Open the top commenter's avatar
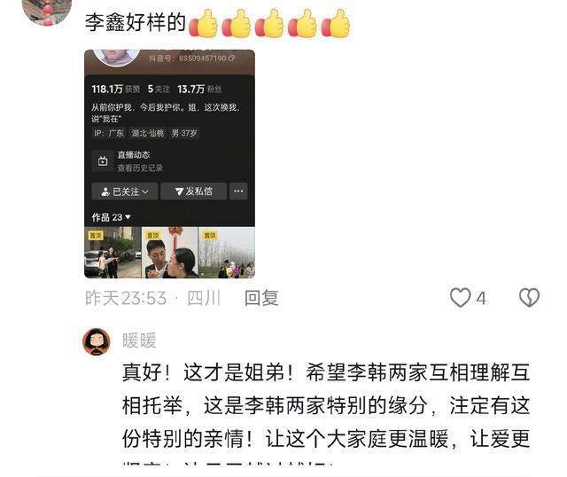This screenshot has height=477, width=567. 47,11
